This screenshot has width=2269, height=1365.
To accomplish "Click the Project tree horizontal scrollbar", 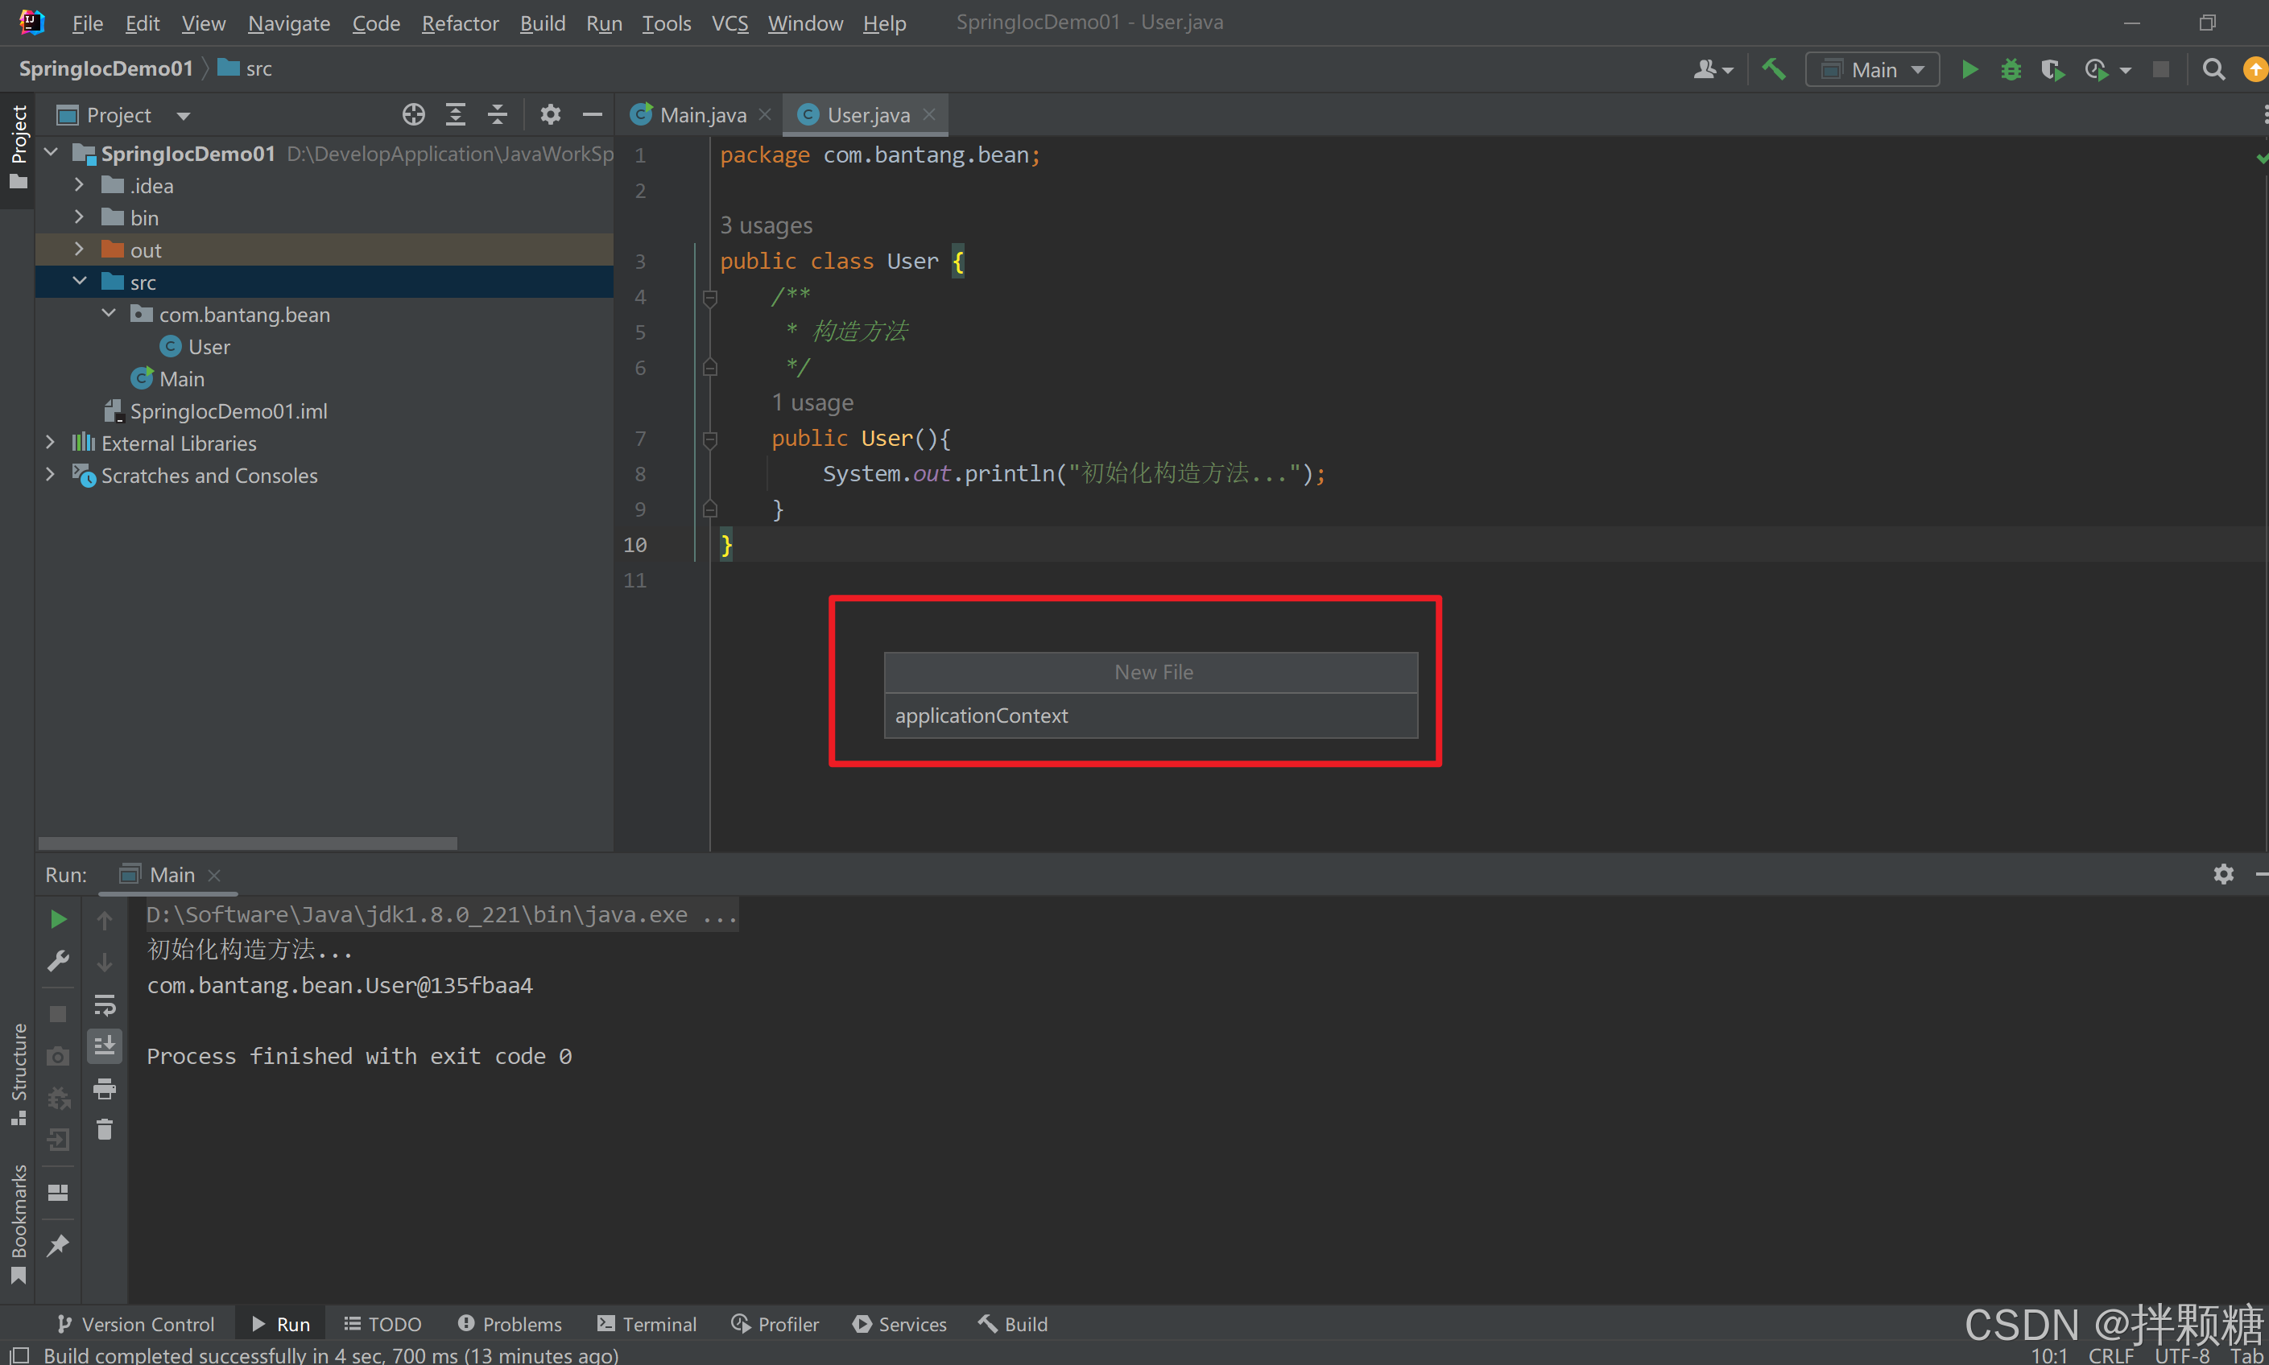I will coord(247,843).
